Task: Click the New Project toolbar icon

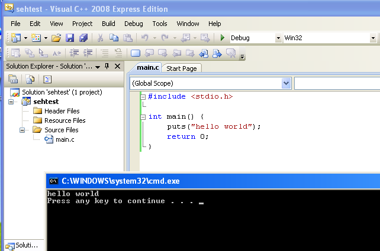Action: [16, 38]
